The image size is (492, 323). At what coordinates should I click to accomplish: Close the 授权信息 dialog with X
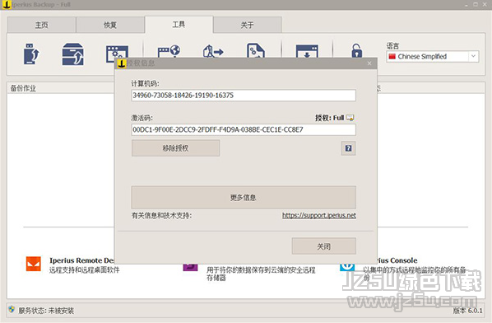[369, 63]
